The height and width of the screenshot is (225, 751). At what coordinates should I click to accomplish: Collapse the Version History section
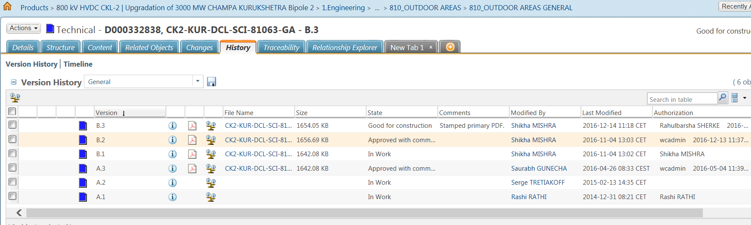14,82
